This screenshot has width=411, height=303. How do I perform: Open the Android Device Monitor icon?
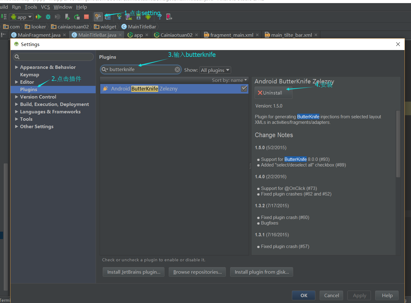[148, 17]
